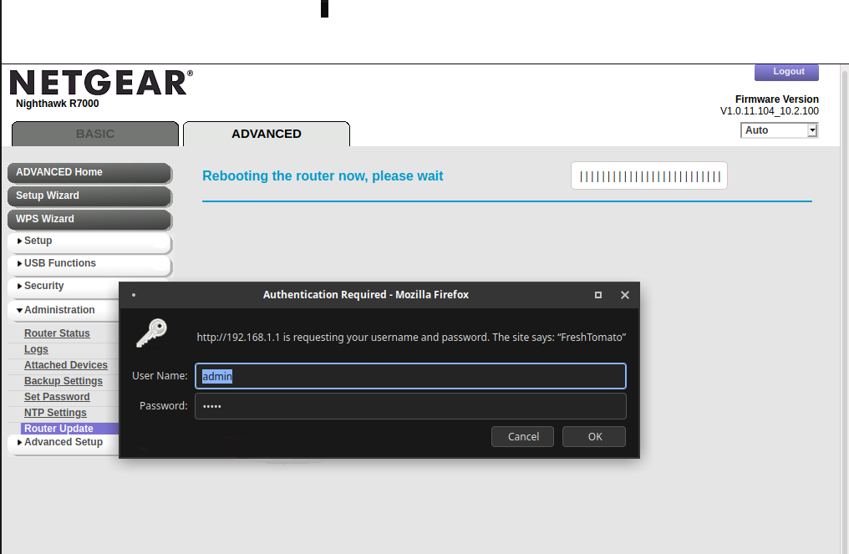Focus the User Name field
This screenshot has width=849, height=554.
click(410, 376)
